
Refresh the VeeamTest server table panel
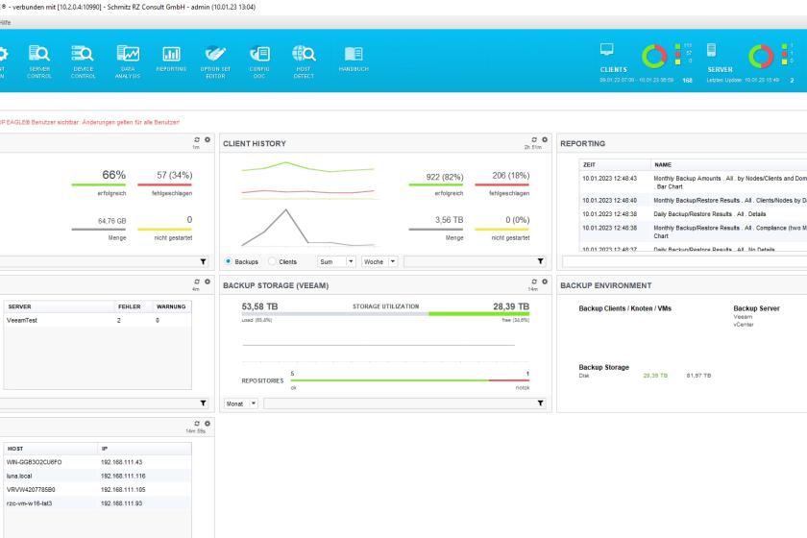point(197,281)
